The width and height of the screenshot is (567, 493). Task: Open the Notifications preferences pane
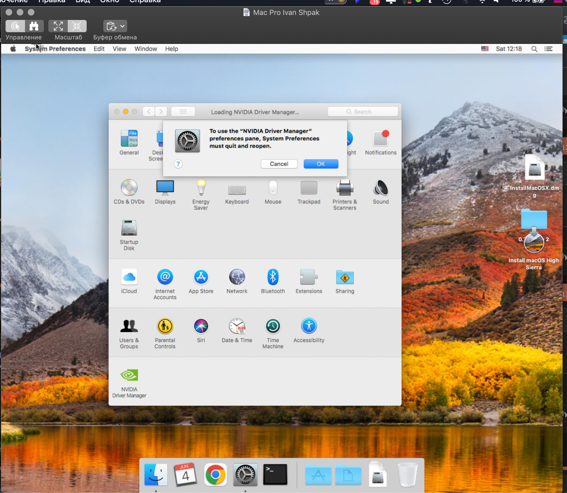click(x=380, y=142)
